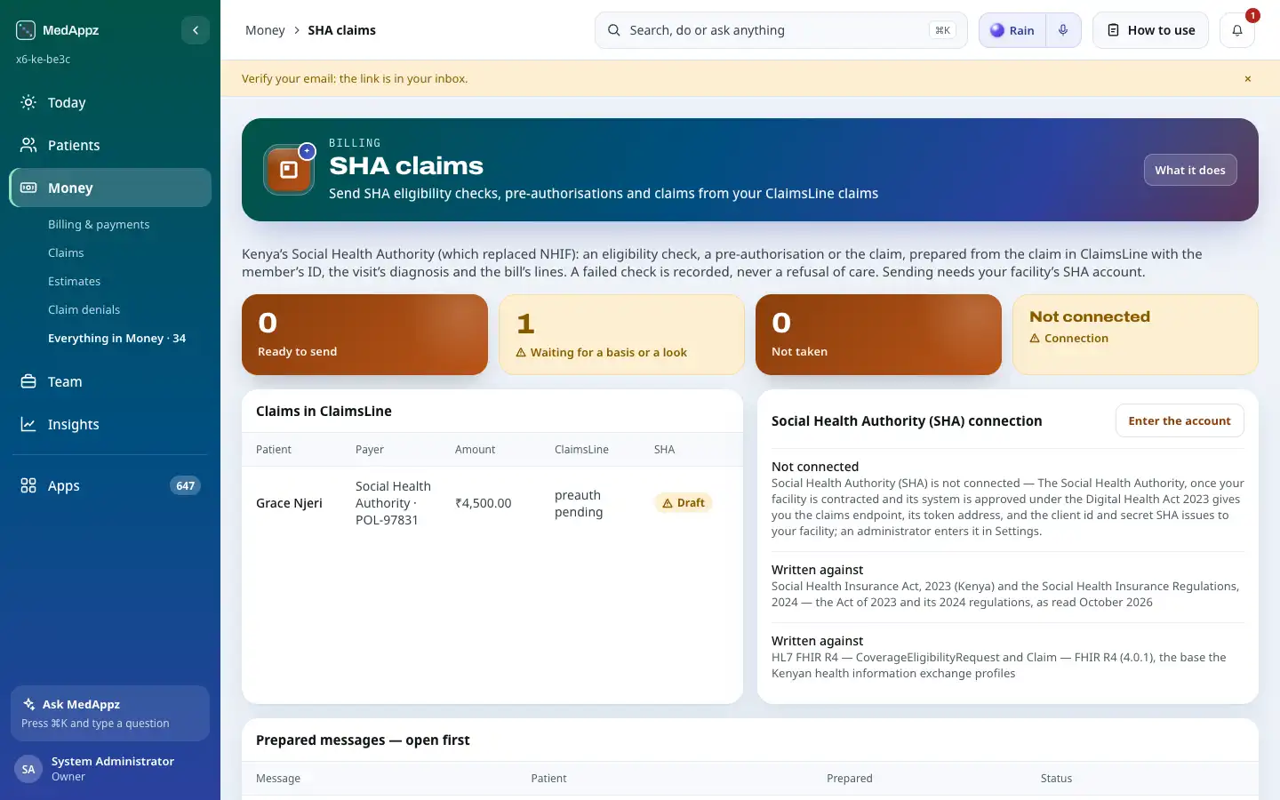Image resolution: width=1280 pixels, height=800 pixels.
Task: Click the Prepared column header
Action: (x=850, y=779)
